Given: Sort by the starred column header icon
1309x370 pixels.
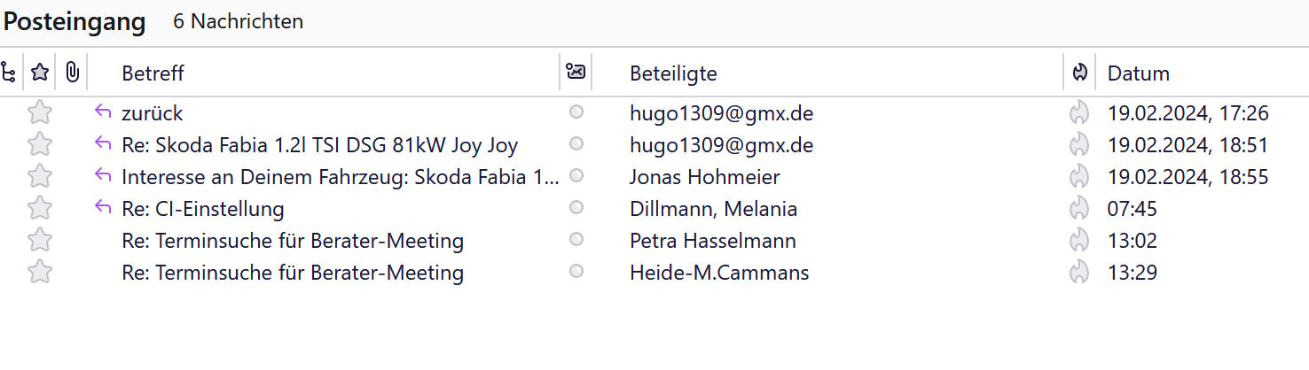Looking at the screenshot, I should click(x=40, y=73).
